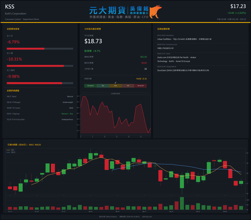Click the +0.44 (+2.62%) price change

237,13
